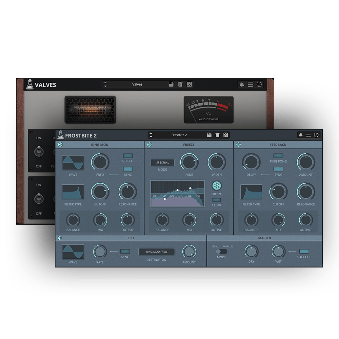Viewport: 339px width, 339px height.
Task: Click Freeze Output knob
Action: [216, 220]
